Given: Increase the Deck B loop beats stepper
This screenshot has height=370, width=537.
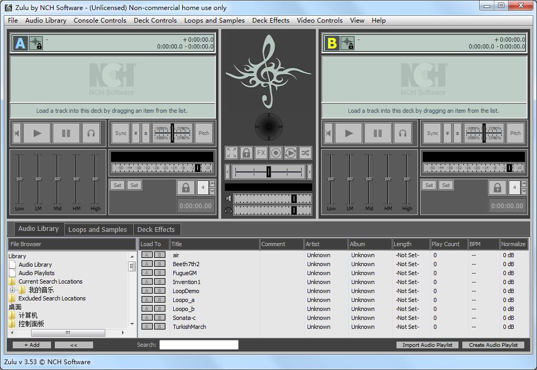Looking at the screenshot, I should pos(524,183).
